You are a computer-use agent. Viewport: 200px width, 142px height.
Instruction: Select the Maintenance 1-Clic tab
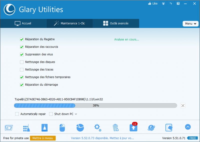click(x=69, y=23)
